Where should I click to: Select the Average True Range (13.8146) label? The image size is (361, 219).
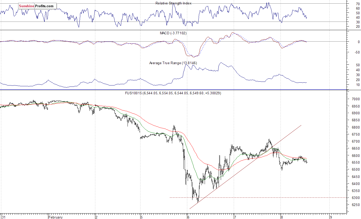click(173, 63)
